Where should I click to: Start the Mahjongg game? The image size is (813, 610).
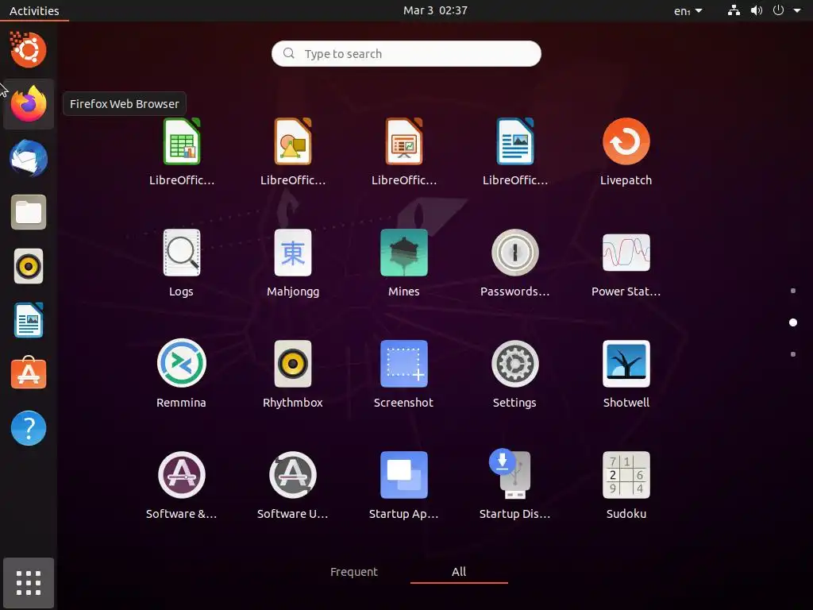[293, 253]
